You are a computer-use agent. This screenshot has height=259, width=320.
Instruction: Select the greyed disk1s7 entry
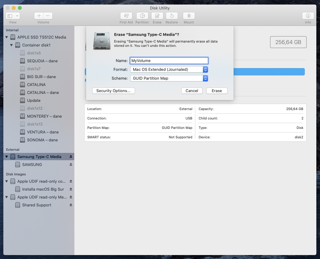point(39,69)
